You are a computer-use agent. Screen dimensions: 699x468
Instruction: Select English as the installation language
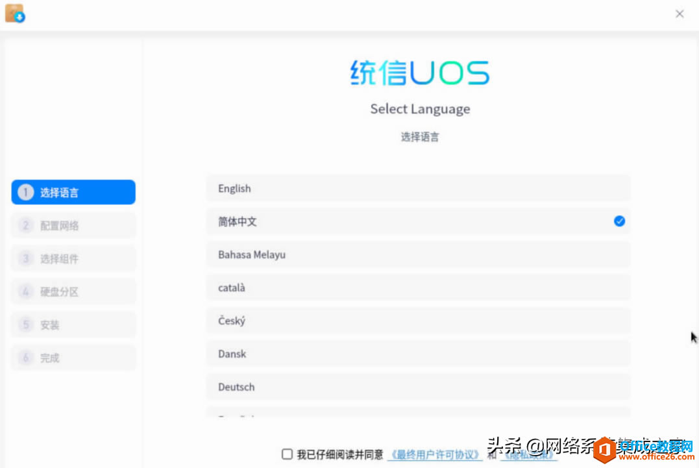418,188
